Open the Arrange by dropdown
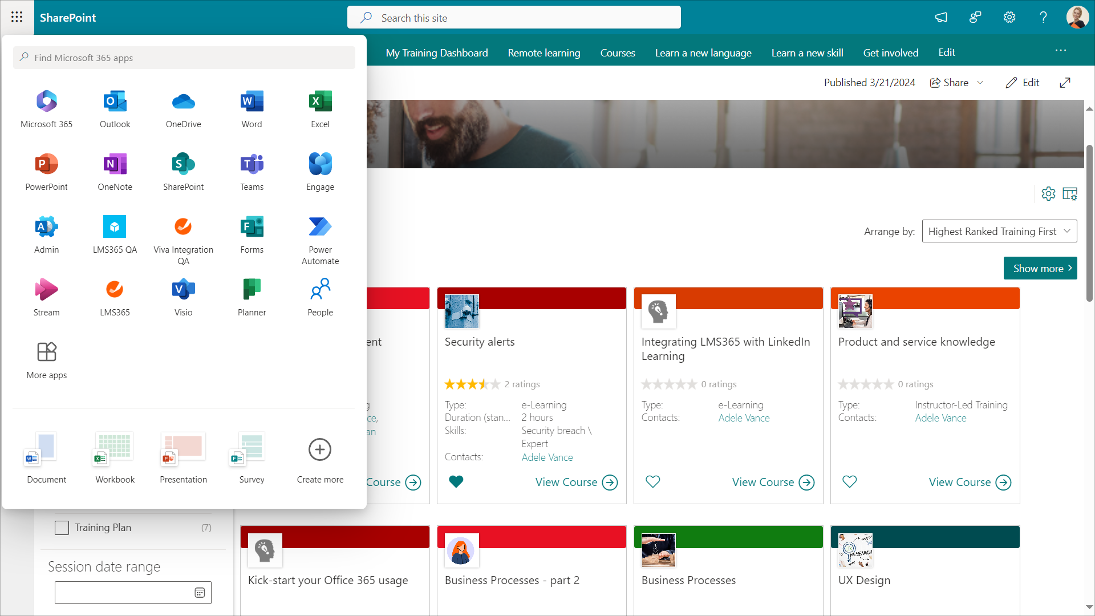This screenshot has width=1095, height=616. [x=999, y=231]
